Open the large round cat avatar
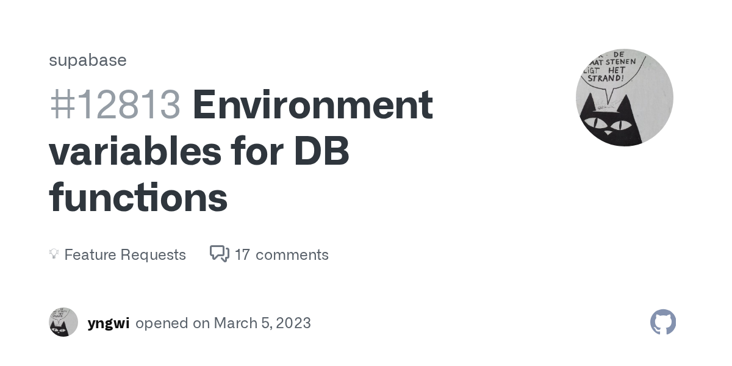The width and height of the screenshot is (732, 366). click(x=624, y=98)
